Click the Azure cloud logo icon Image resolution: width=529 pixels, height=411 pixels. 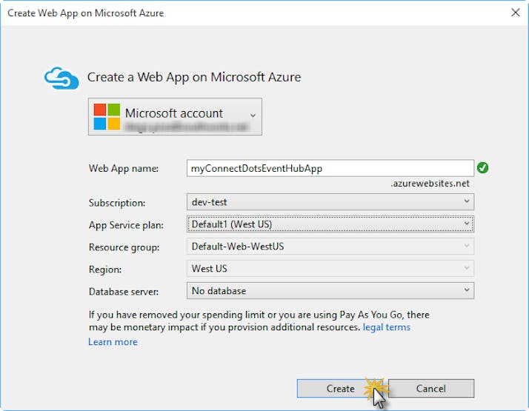[x=61, y=78]
